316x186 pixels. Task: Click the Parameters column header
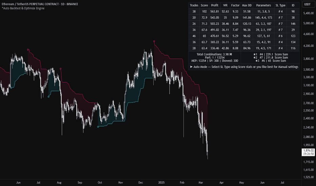pos(263,5)
